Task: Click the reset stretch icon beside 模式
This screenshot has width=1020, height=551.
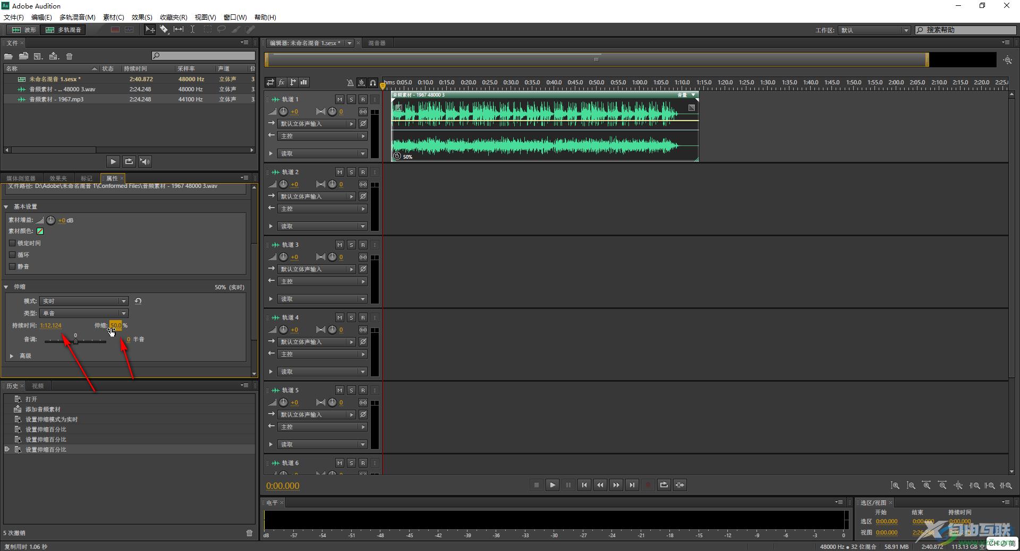Action: (x=138, y=301)
